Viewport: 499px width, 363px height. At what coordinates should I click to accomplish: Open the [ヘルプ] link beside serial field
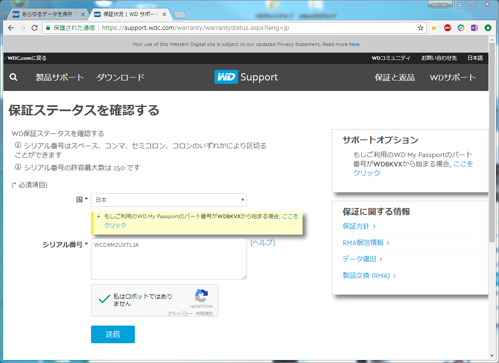[263, 243]
